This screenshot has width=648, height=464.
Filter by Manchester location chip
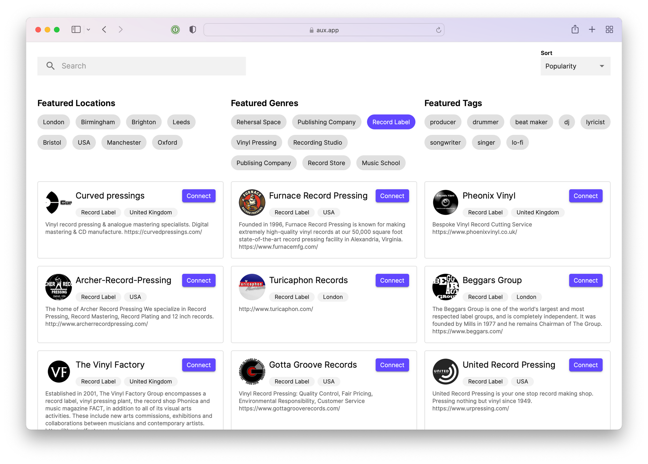(124, 142)
